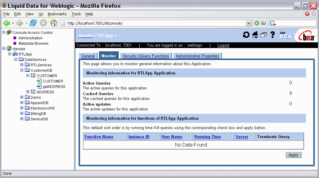The image size is (319, 178).
Task: Open the Administrative Properties tab
Action: coord(197,56)
